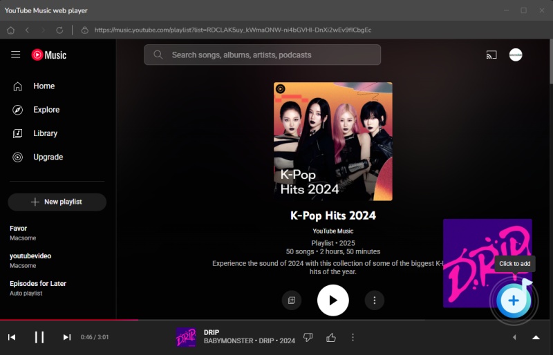Click the Playlist • 2025 text
This screenshot has width=553, height=355.
point(333,243)
